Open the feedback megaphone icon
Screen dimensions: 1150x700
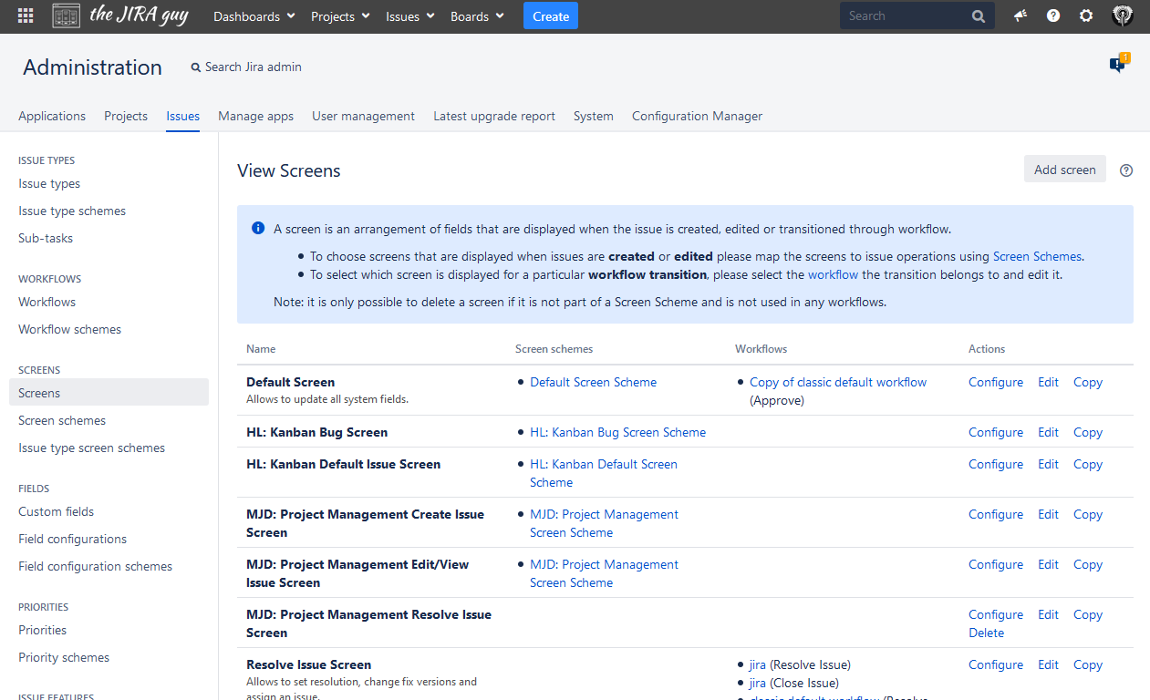(x=1020, y=16)
